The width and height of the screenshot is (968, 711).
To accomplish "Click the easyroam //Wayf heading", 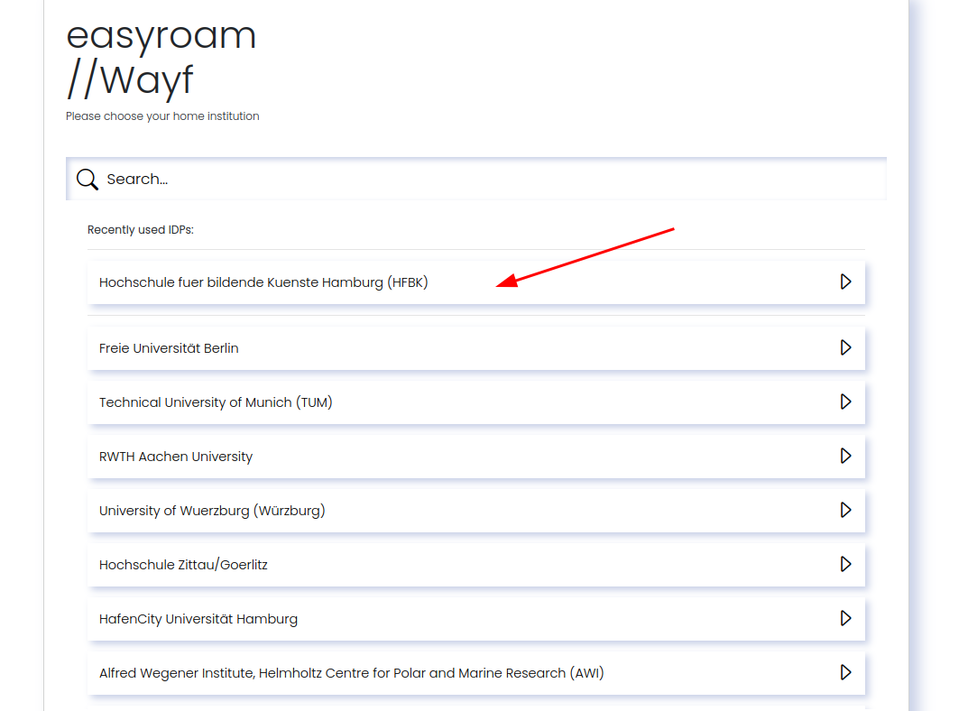I will [161, 59].
